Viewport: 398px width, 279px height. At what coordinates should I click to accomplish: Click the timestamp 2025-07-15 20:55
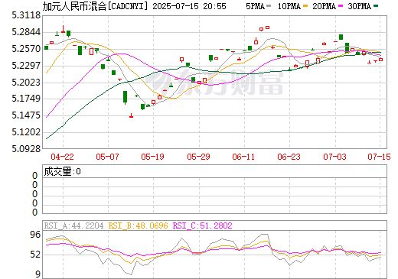[x=189, y=6]
